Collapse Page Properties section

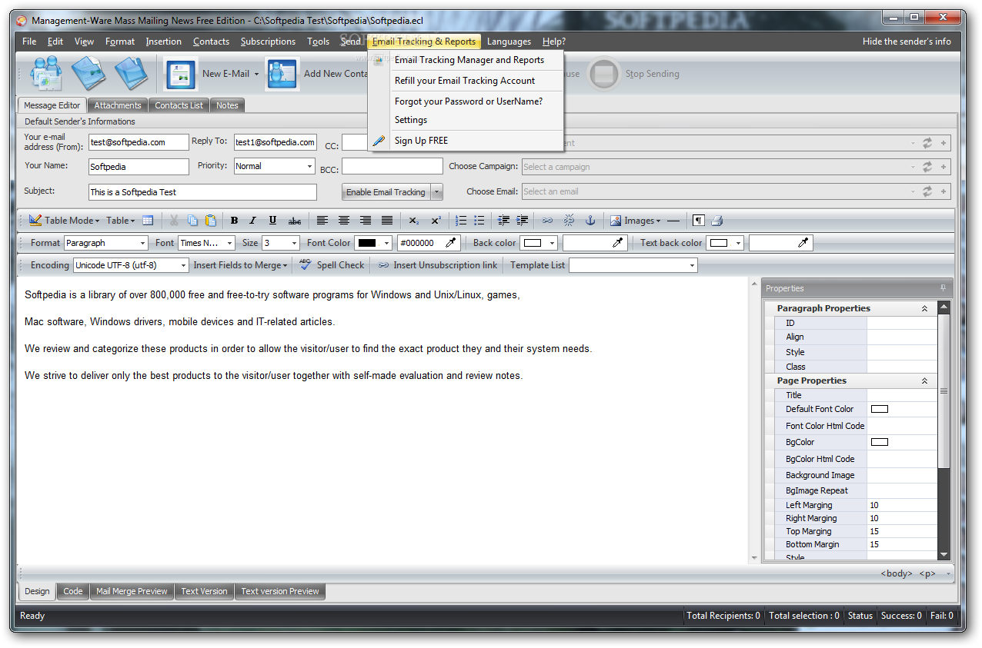(x=924, y=380)
